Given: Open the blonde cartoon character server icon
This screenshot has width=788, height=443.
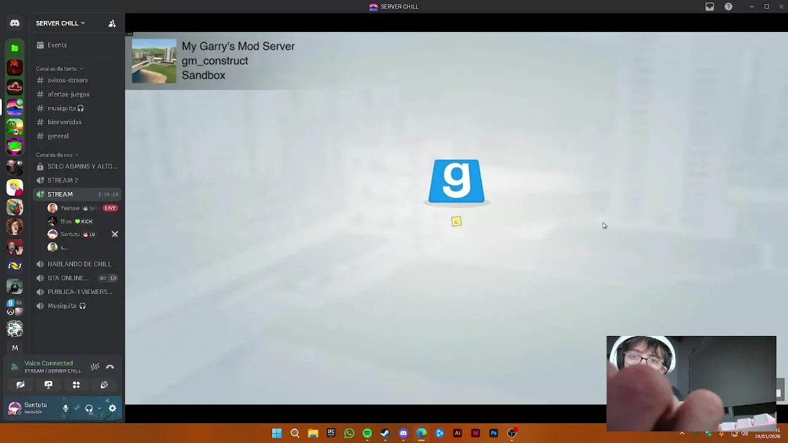Looking at the screenshot, I should pyautogui.click(x=15, y=187).
